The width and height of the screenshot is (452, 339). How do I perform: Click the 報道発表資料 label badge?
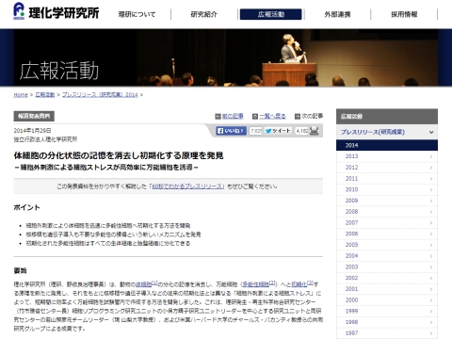(34, 116)
